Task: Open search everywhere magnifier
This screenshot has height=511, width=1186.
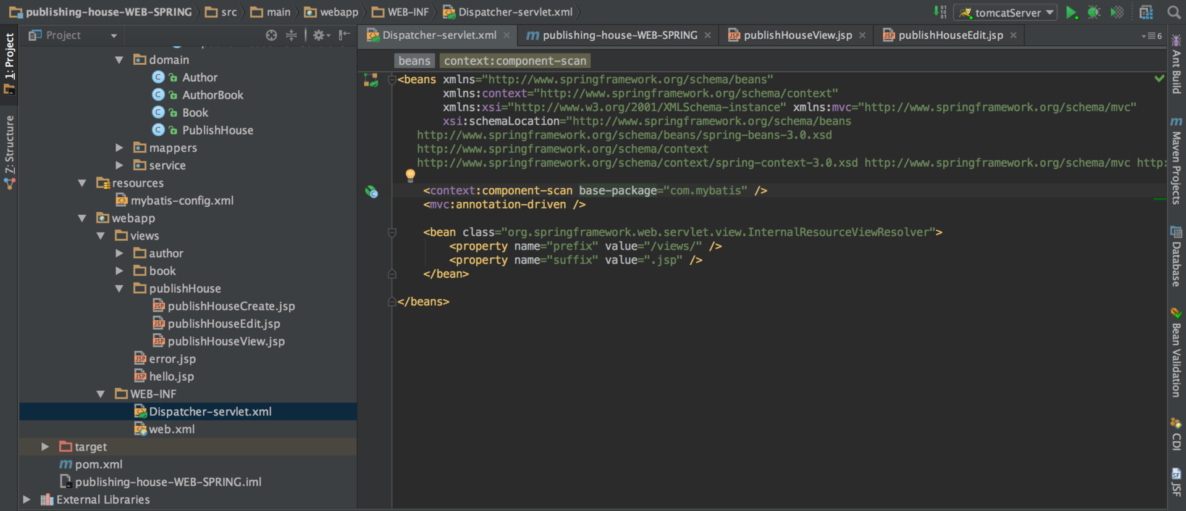Action: click(1174, 12)
